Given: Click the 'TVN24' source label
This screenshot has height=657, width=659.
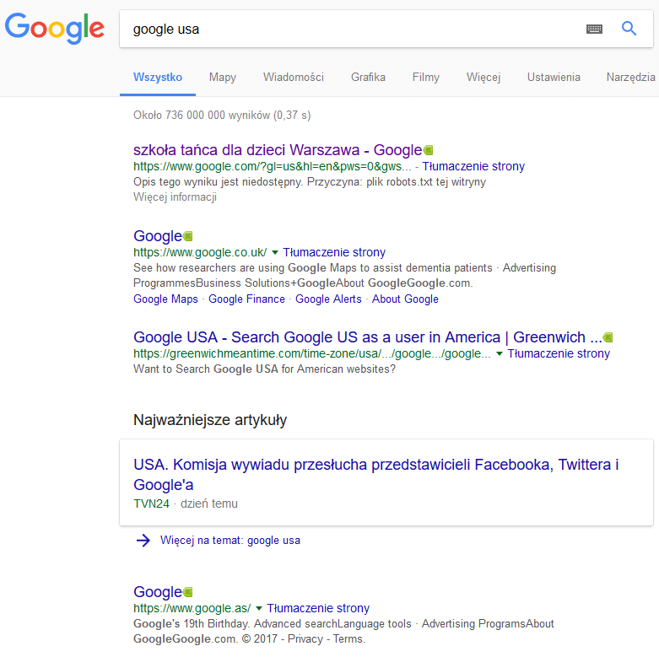Looking at the screenshot, I should click(151, 504).
